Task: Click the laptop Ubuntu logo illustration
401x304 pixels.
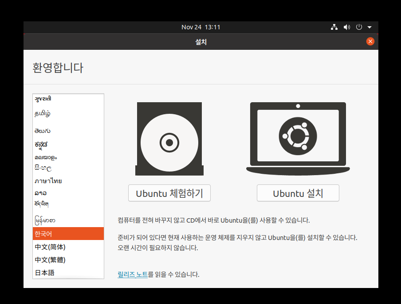Action: click(298, 139)
